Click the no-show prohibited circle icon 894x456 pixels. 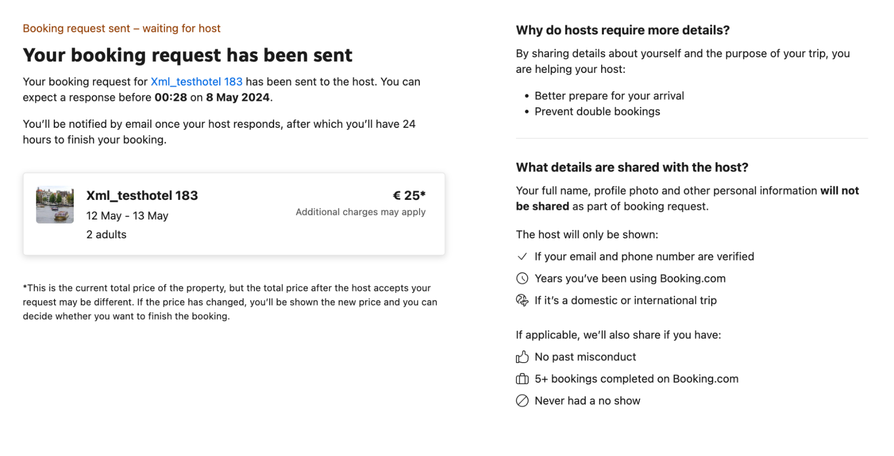point(522,401)
